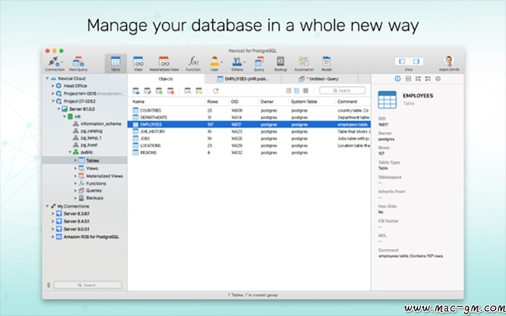
Task: Switch to the Untitled - Query tab
Action: [x=320, y=78]
